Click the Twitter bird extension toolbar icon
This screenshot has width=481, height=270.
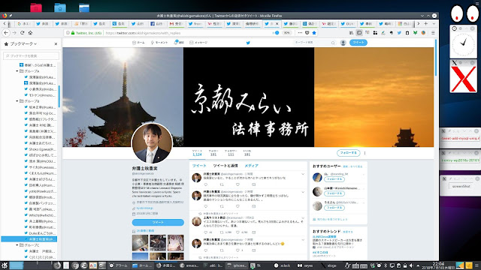(399, 33)
